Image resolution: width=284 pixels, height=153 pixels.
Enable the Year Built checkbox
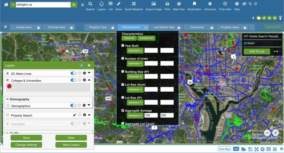tap(123, 46)
